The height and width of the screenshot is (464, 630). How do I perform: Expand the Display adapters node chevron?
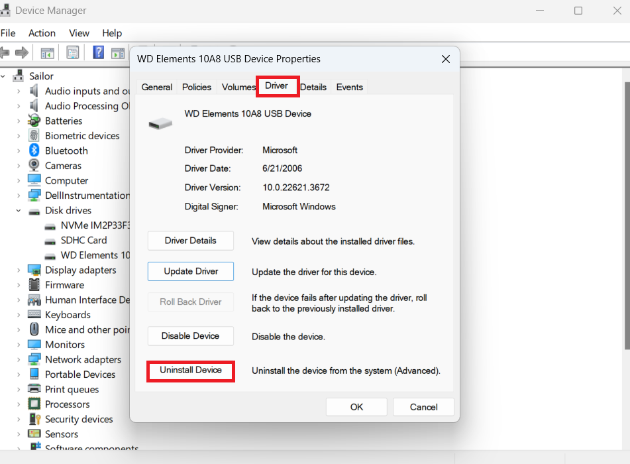(x=19, y=270)
